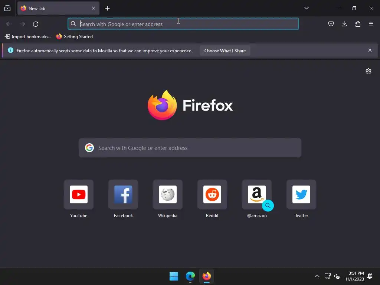Viewport: 380px width, 285px height.
Task: Reload the current page
Action: pos(36,24)
